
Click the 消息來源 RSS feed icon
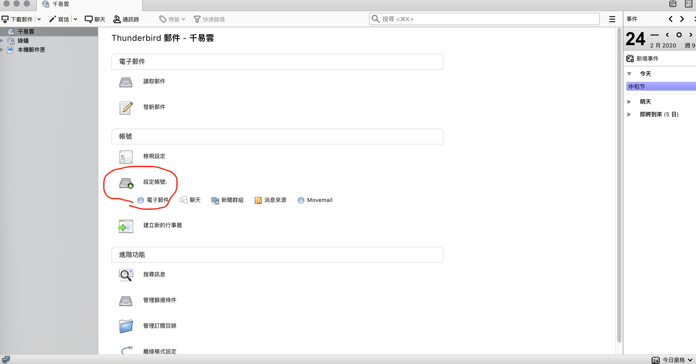(x=258, y=200)
